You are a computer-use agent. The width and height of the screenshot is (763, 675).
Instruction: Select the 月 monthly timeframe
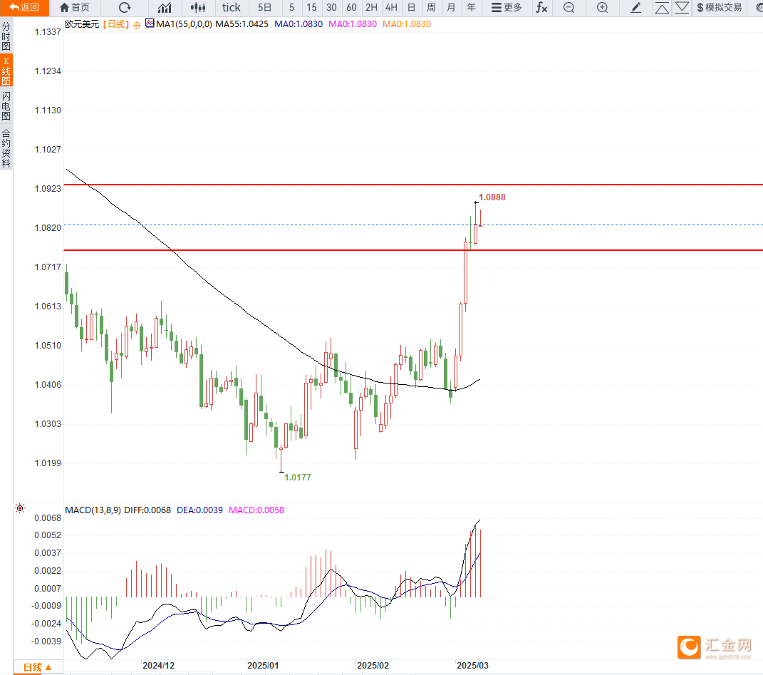click(x=451, y=7)
